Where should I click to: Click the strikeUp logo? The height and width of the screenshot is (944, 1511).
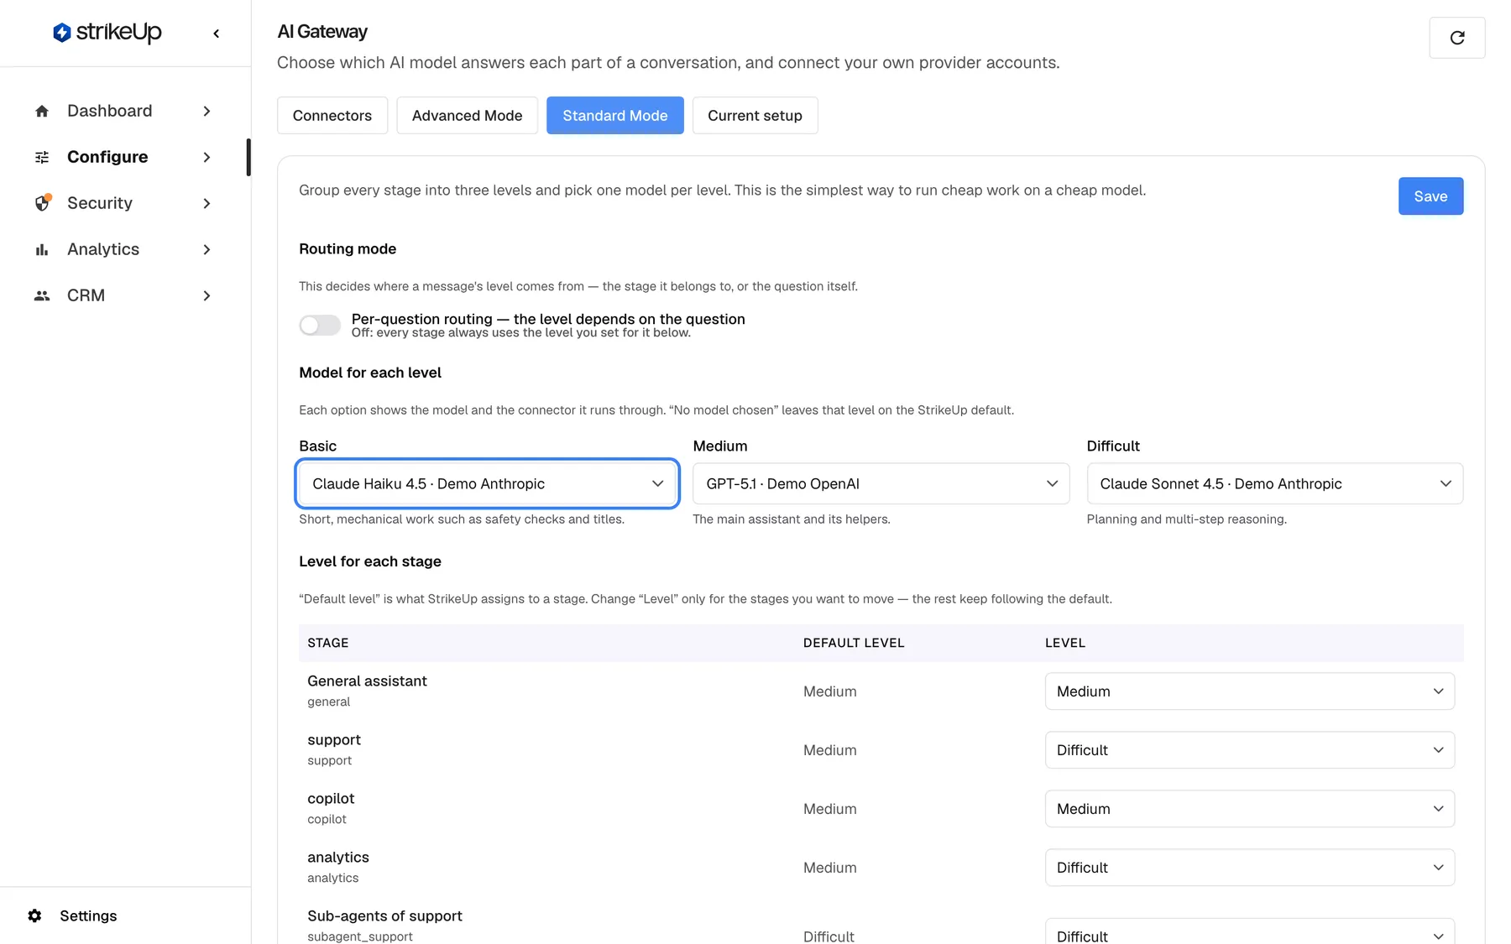107,33
